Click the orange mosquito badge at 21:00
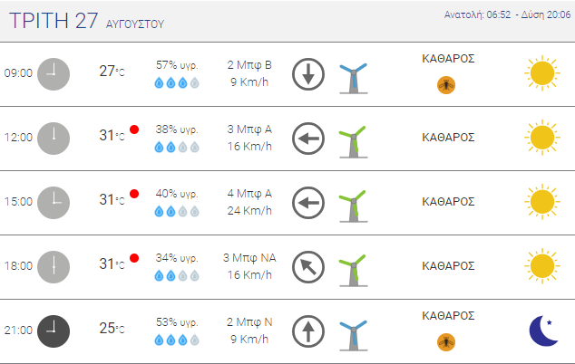The height and width of the screenshot is (364, 575). pos(446,341)
